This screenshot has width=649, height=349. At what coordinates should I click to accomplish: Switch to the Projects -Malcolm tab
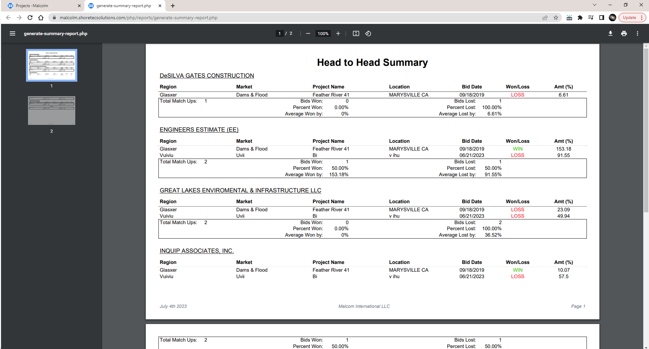click(x=44, y=6)
